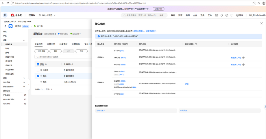Click back arrow beside instance 0696

(5, 26)
